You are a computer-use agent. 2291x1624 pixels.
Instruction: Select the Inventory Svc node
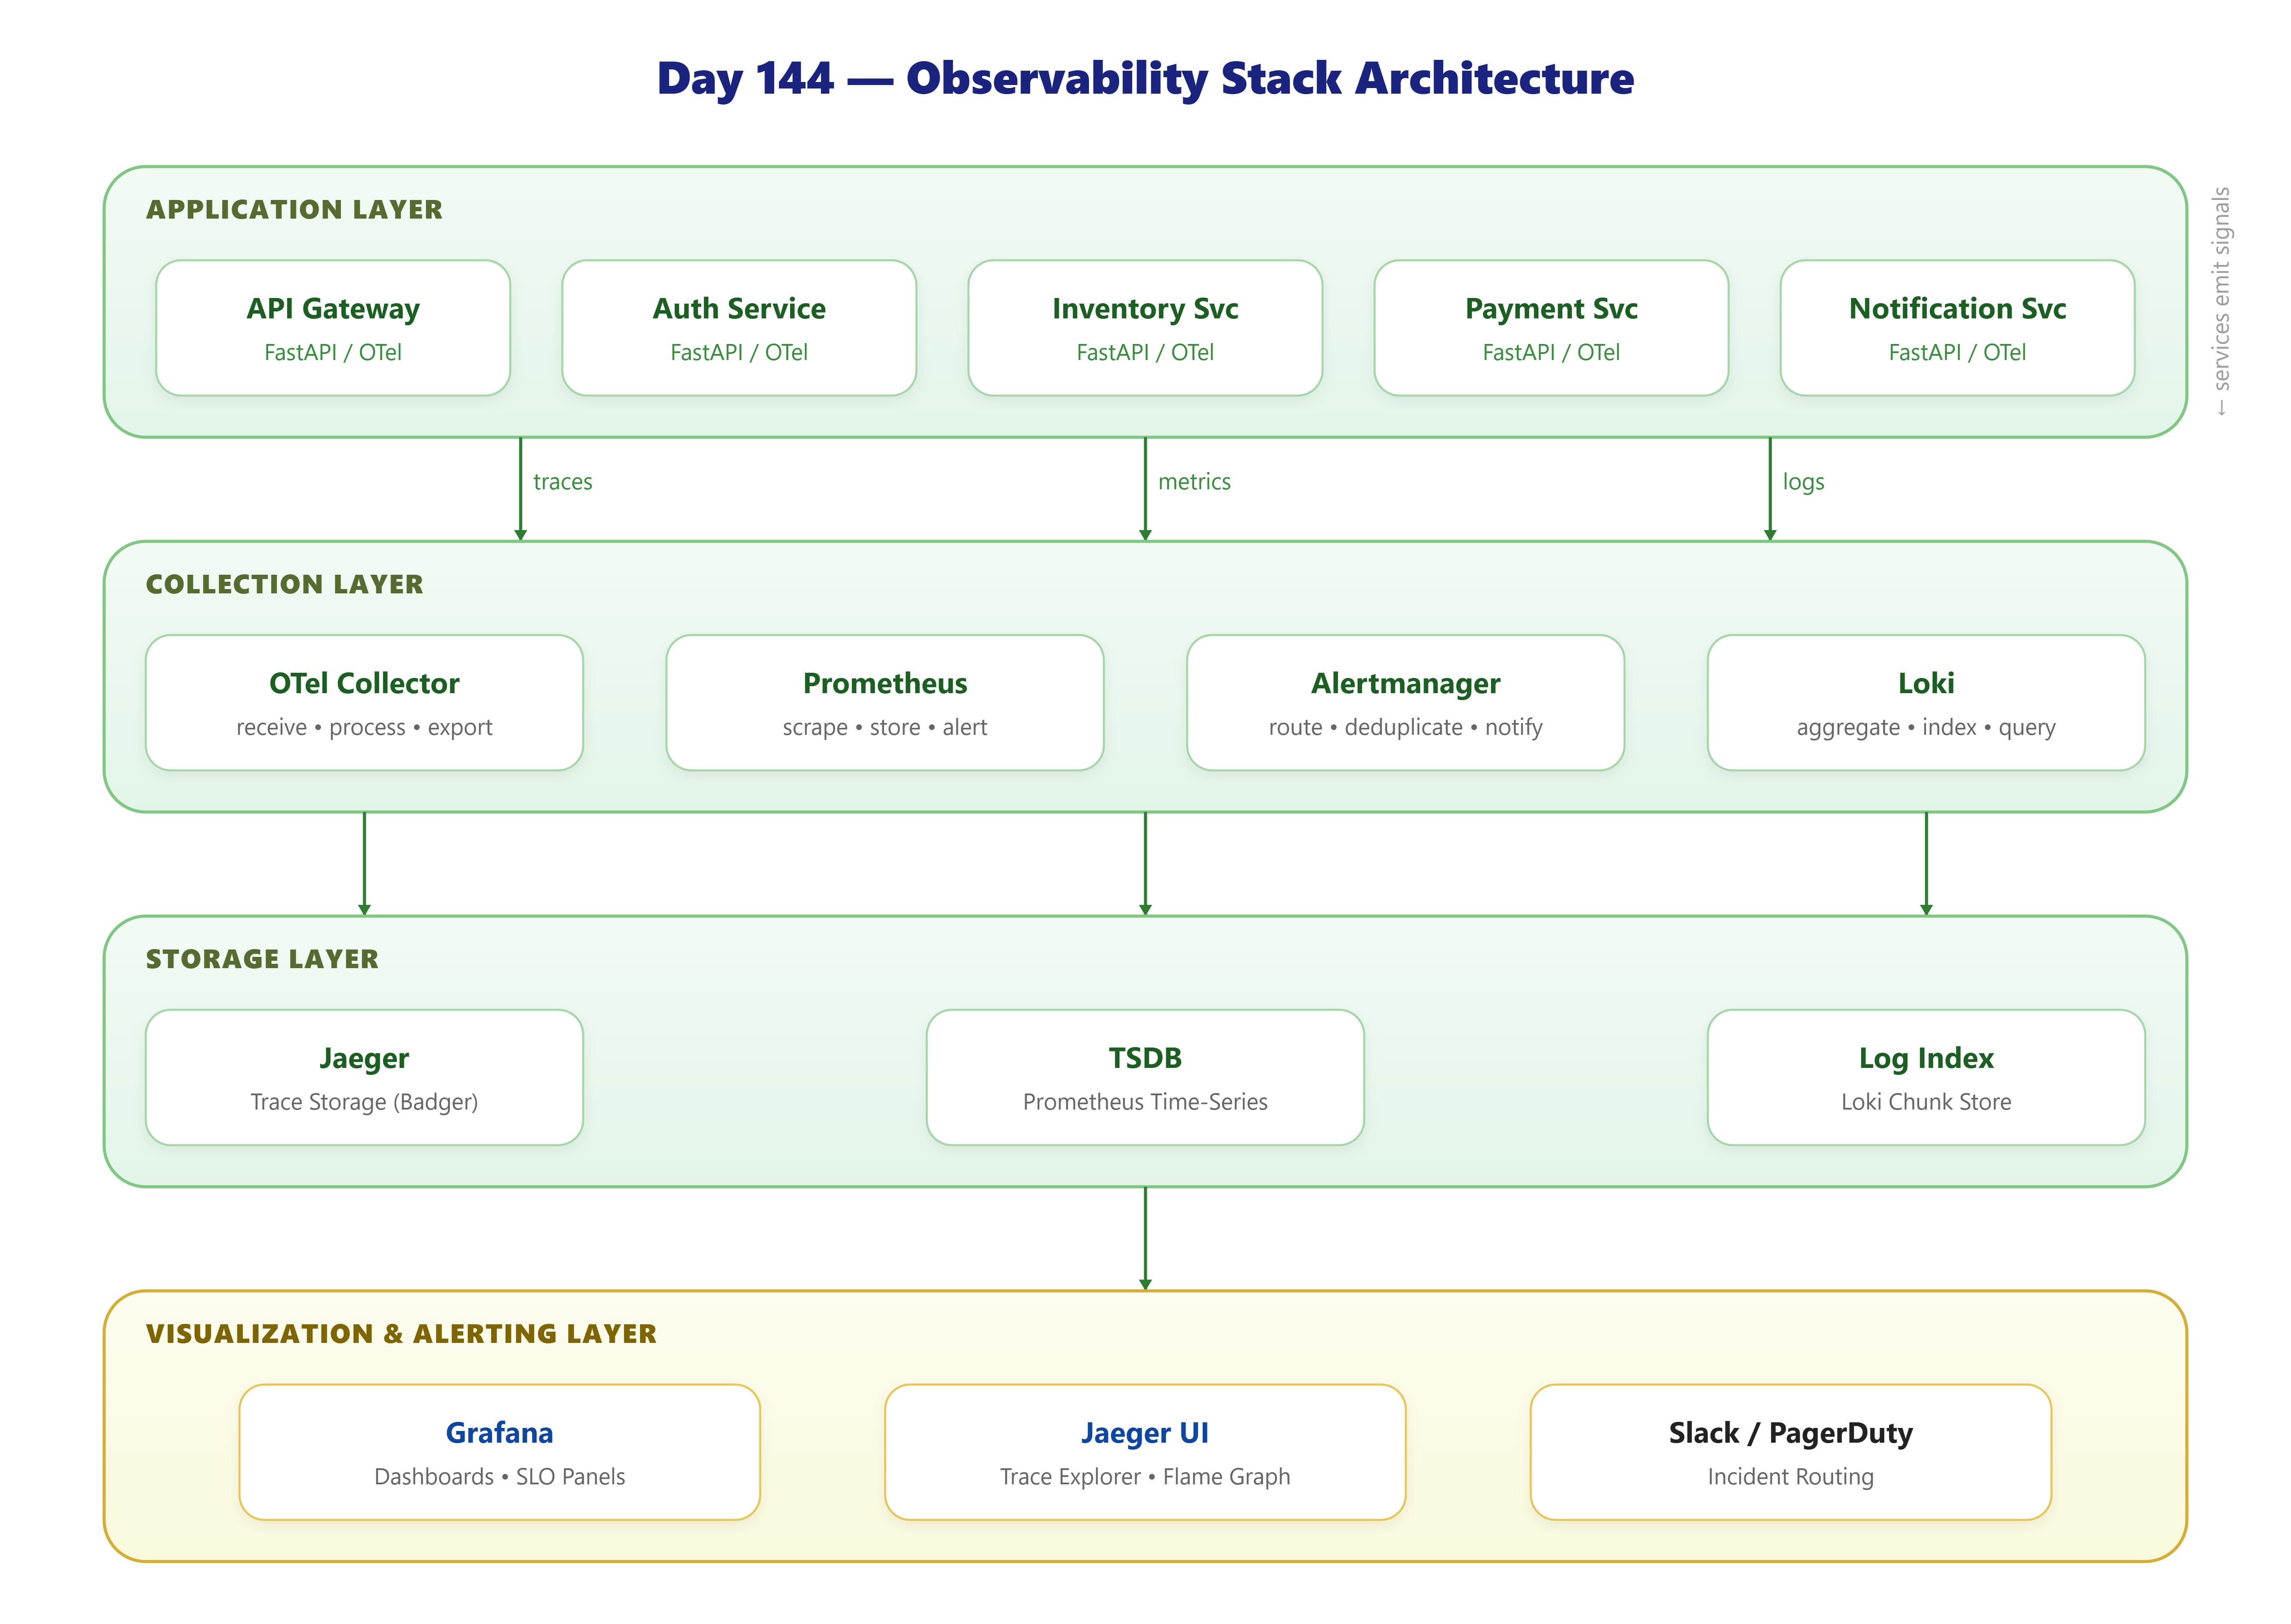1145,328
